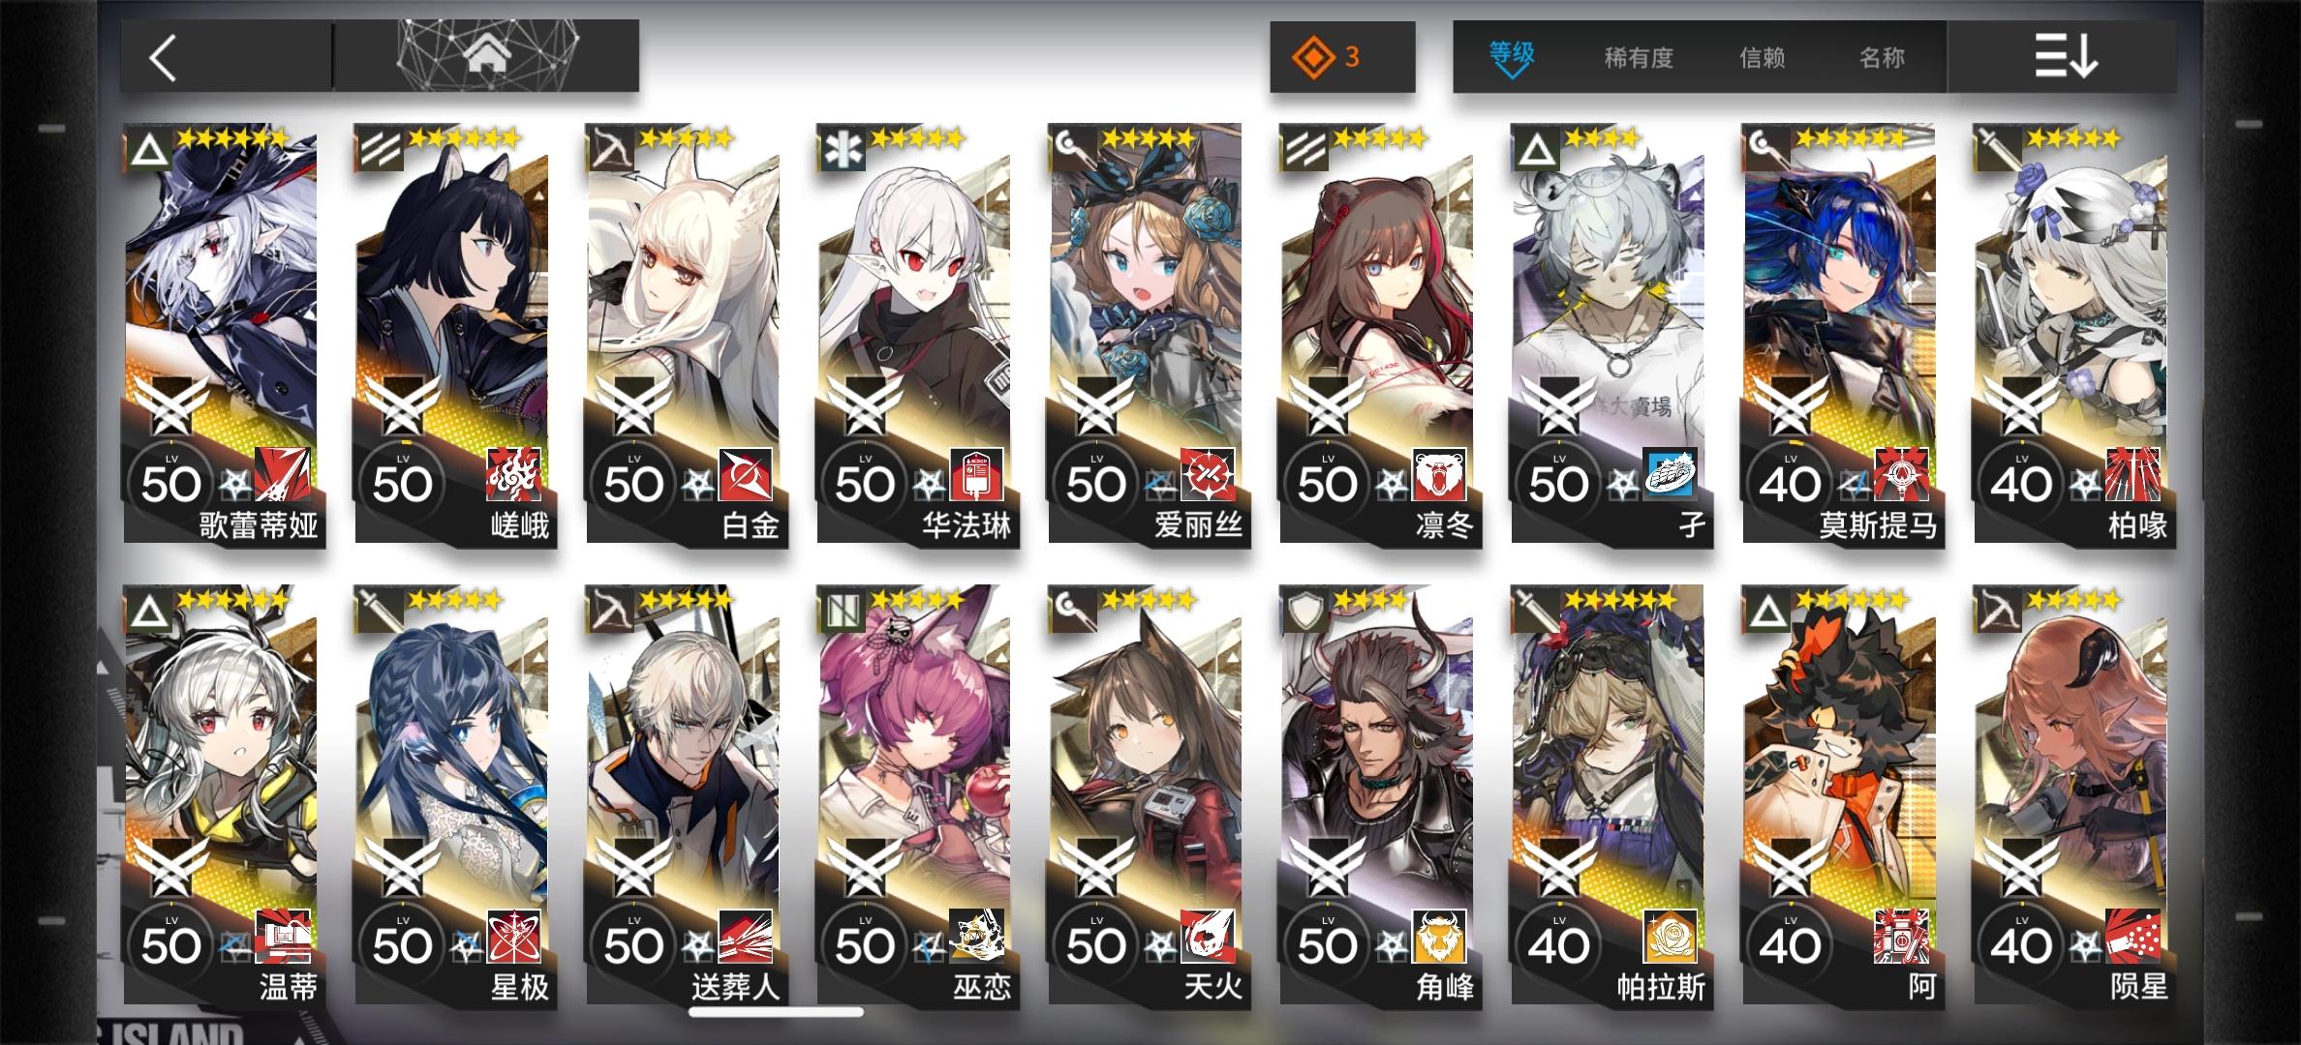Sort operators by 信赖
The image size is (2301, 1045).
click(1763, 58)
